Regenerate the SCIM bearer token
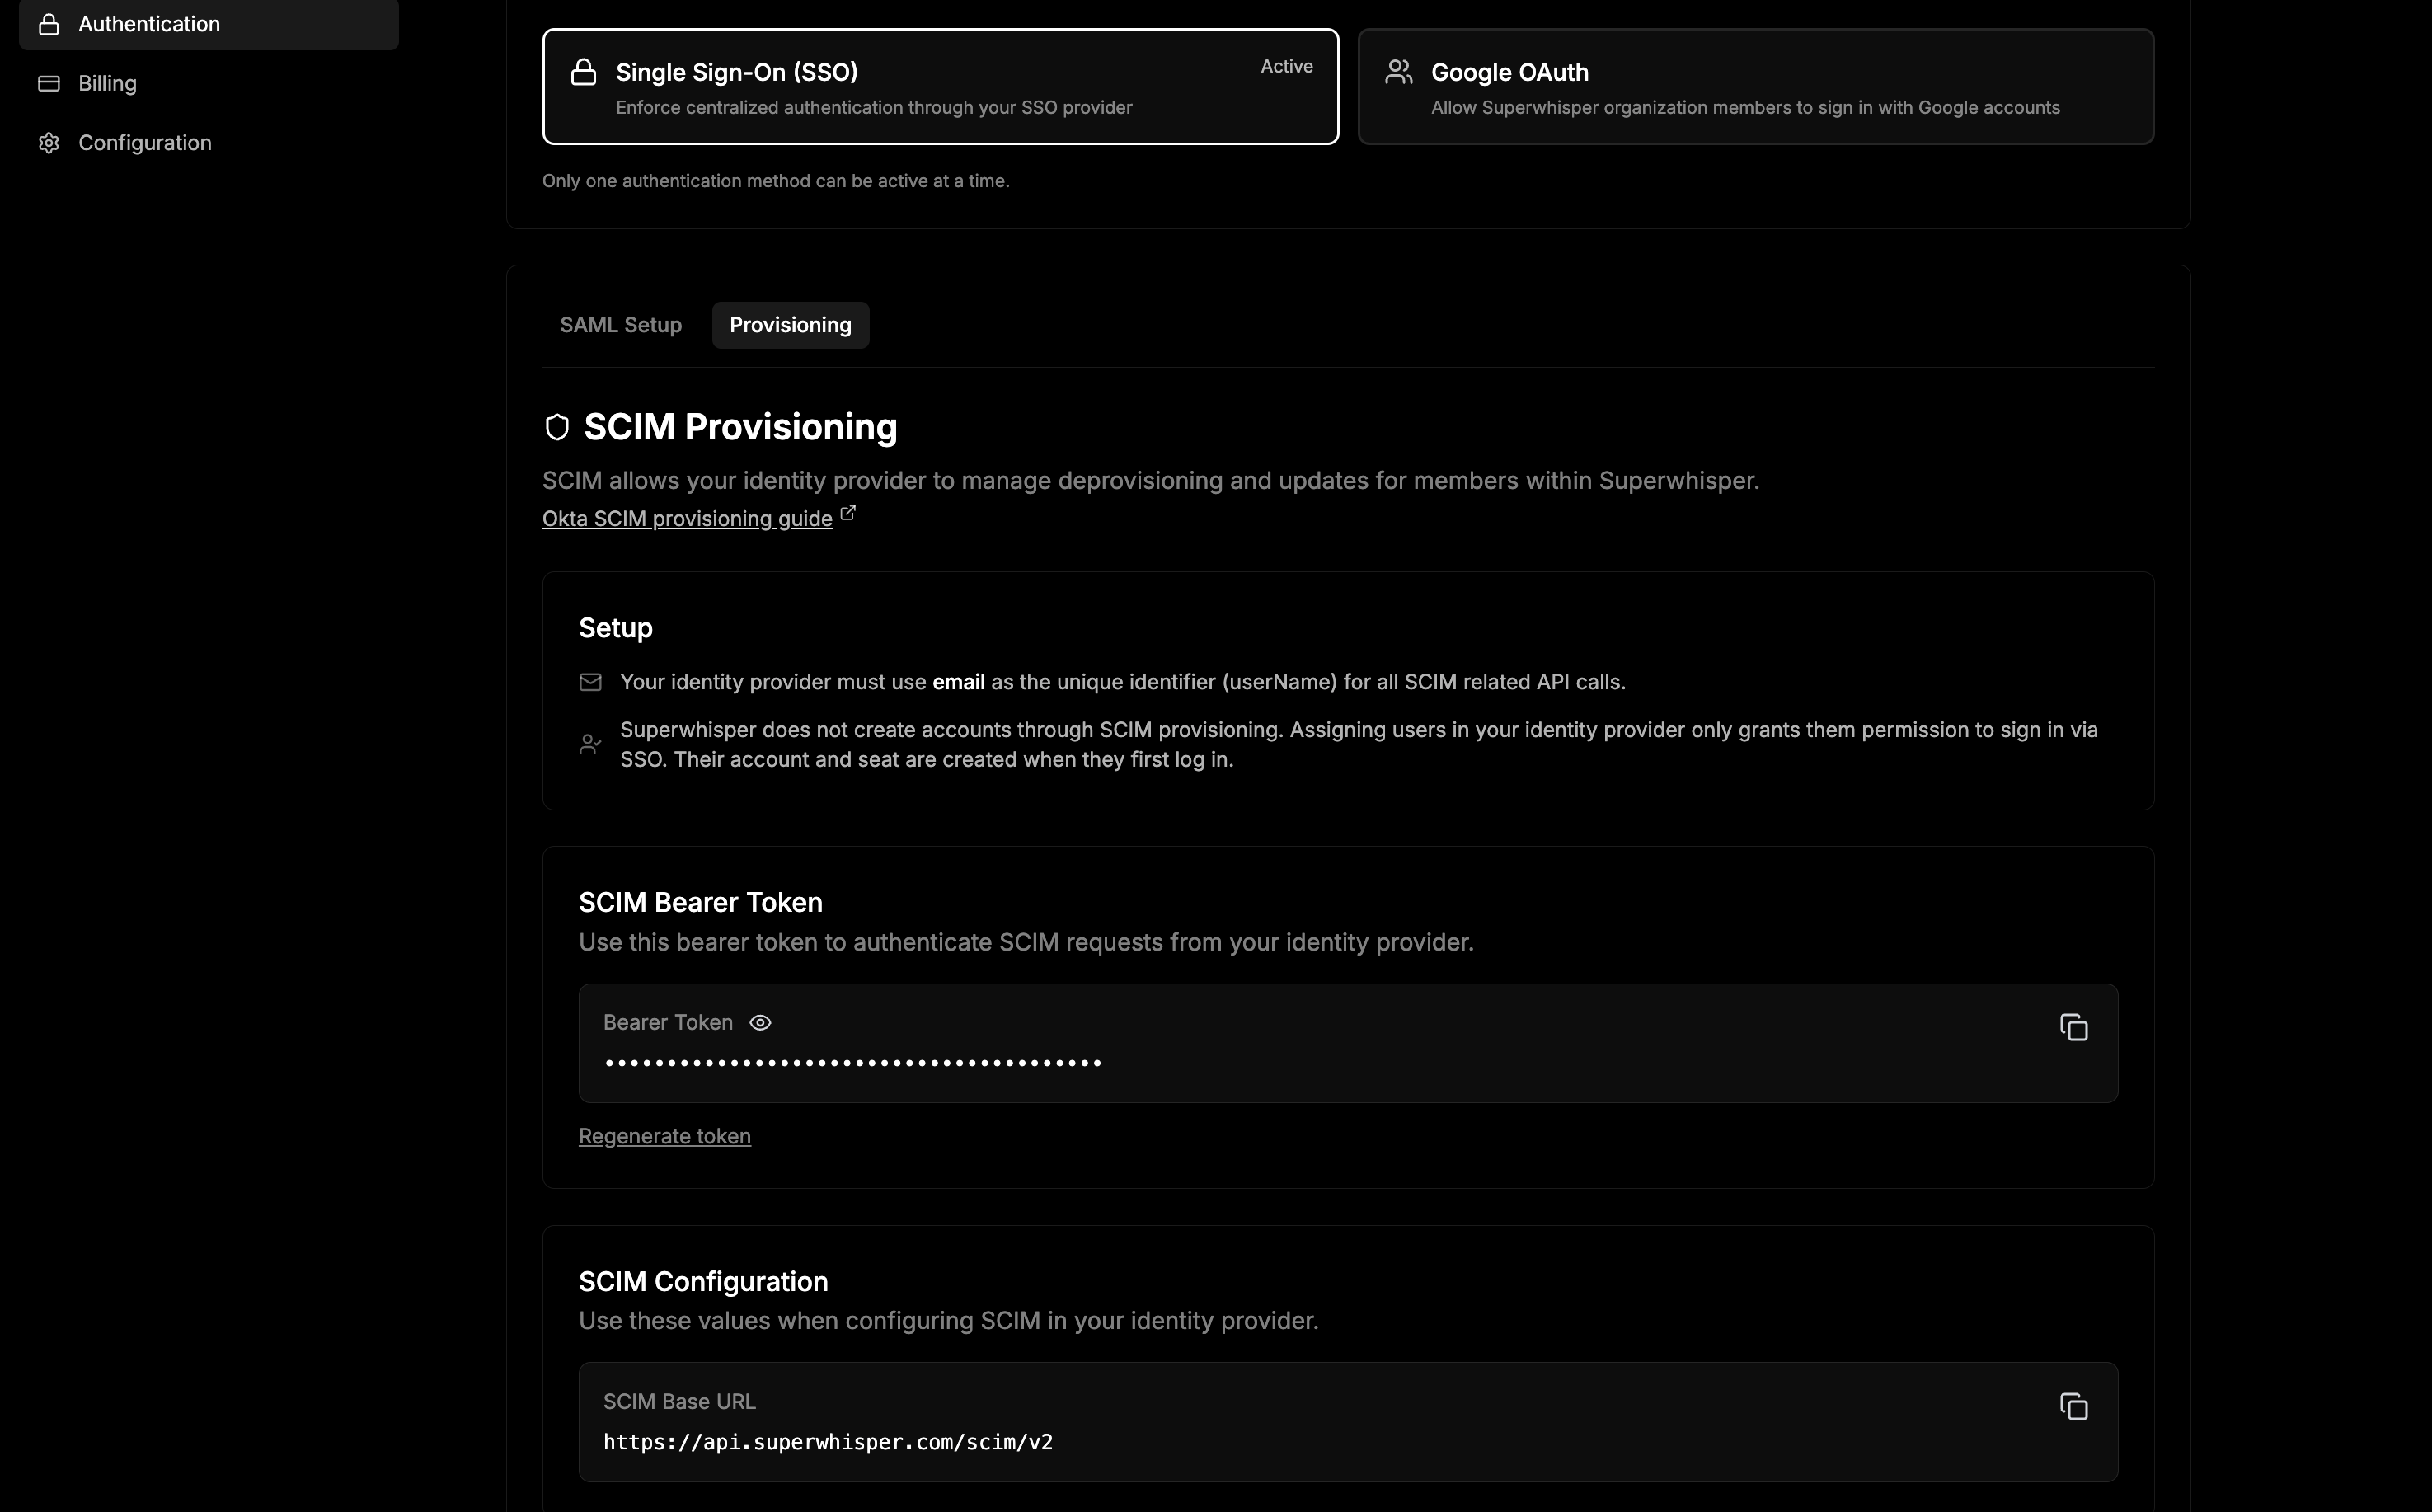Image resolution: width=2432 pixels, height=1512 pixels. tap(664, 1136)
